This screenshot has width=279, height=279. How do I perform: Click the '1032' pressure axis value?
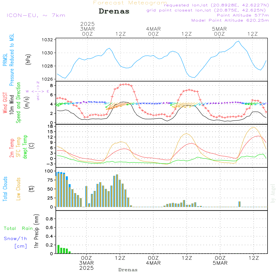click(x=47, y=40)
